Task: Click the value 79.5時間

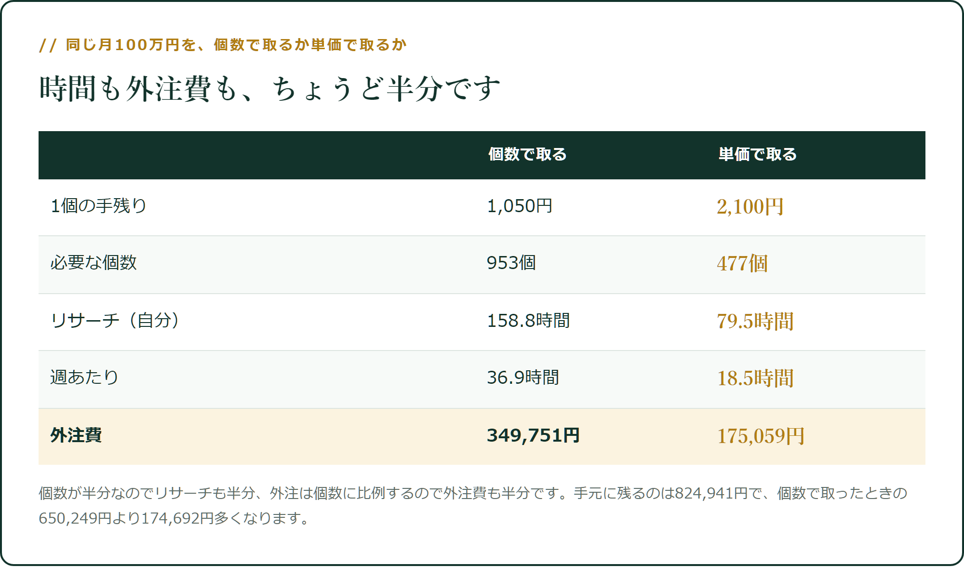Action: point(755,321)
